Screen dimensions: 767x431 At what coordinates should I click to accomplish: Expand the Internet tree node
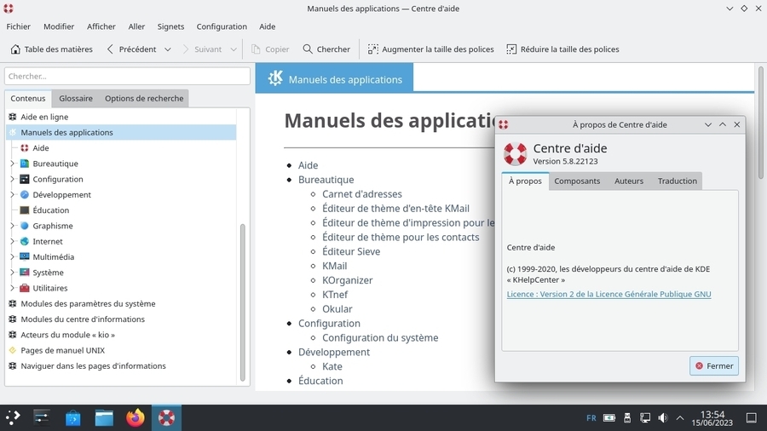12,241
